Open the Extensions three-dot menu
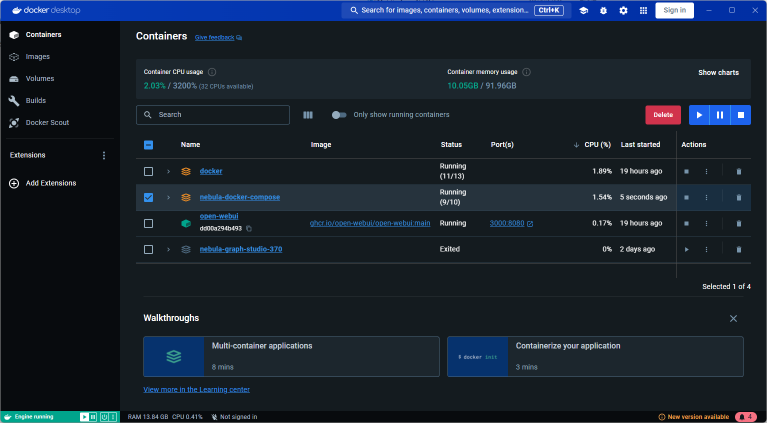Image resolution: width=767 pixels, height=423 pixels. coord(104,155)
